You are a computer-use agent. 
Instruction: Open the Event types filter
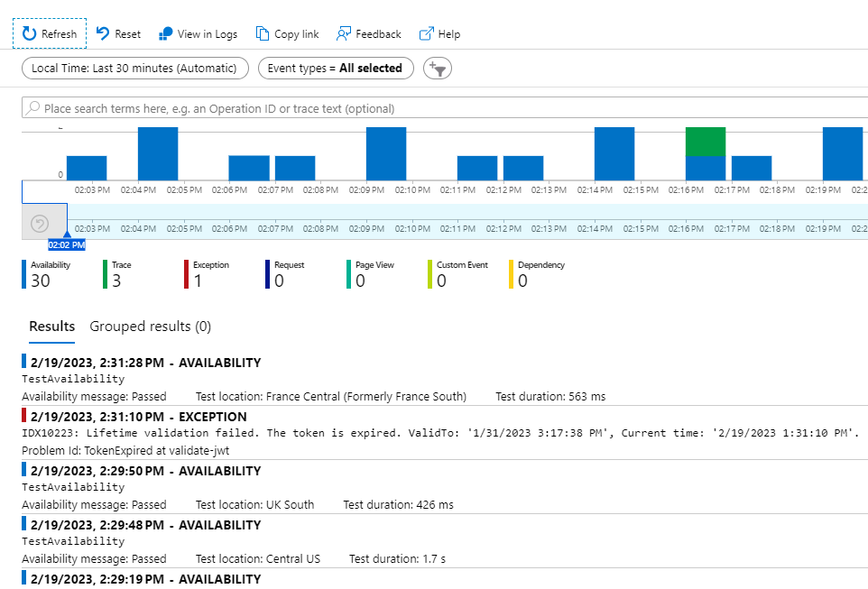point(336,68)
